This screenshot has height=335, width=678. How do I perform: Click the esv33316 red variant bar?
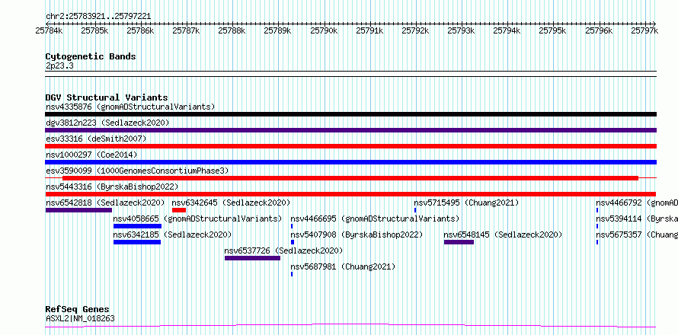click(350, 146)
